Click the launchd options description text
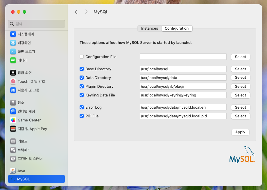The height and width of the screenshot is (190, 267). click(136, 43)
